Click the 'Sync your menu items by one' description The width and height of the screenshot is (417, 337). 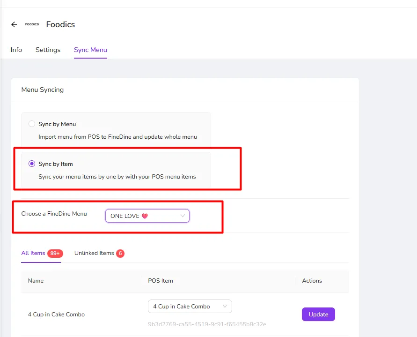117,177
